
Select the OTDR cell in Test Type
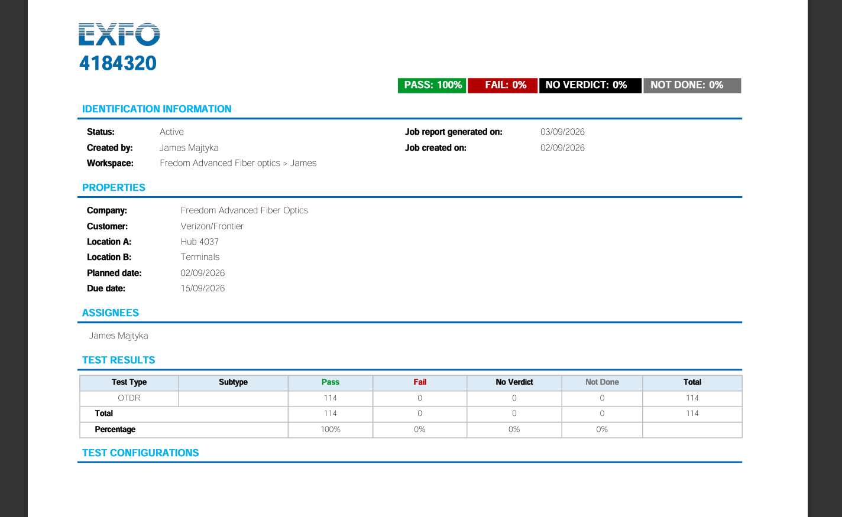click(129, 398)
